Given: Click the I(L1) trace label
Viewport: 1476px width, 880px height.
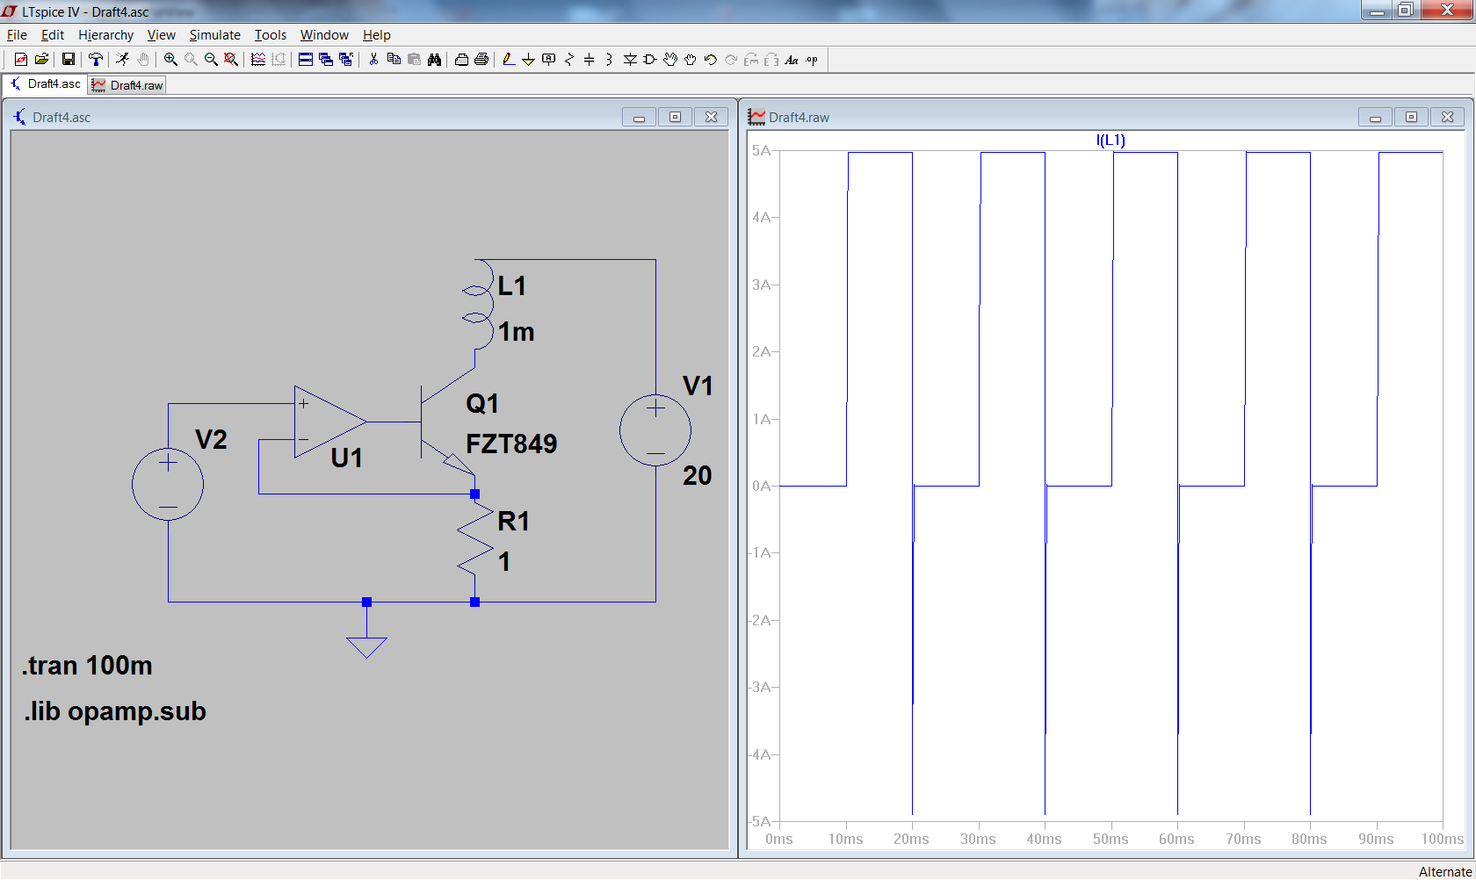Looking at the screenshot, I should pos(1111,140).
